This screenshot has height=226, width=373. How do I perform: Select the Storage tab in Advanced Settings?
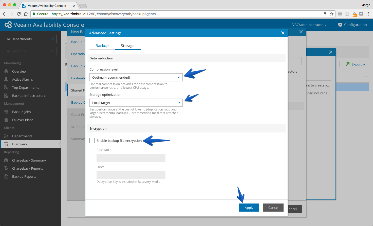click(128, 46)
